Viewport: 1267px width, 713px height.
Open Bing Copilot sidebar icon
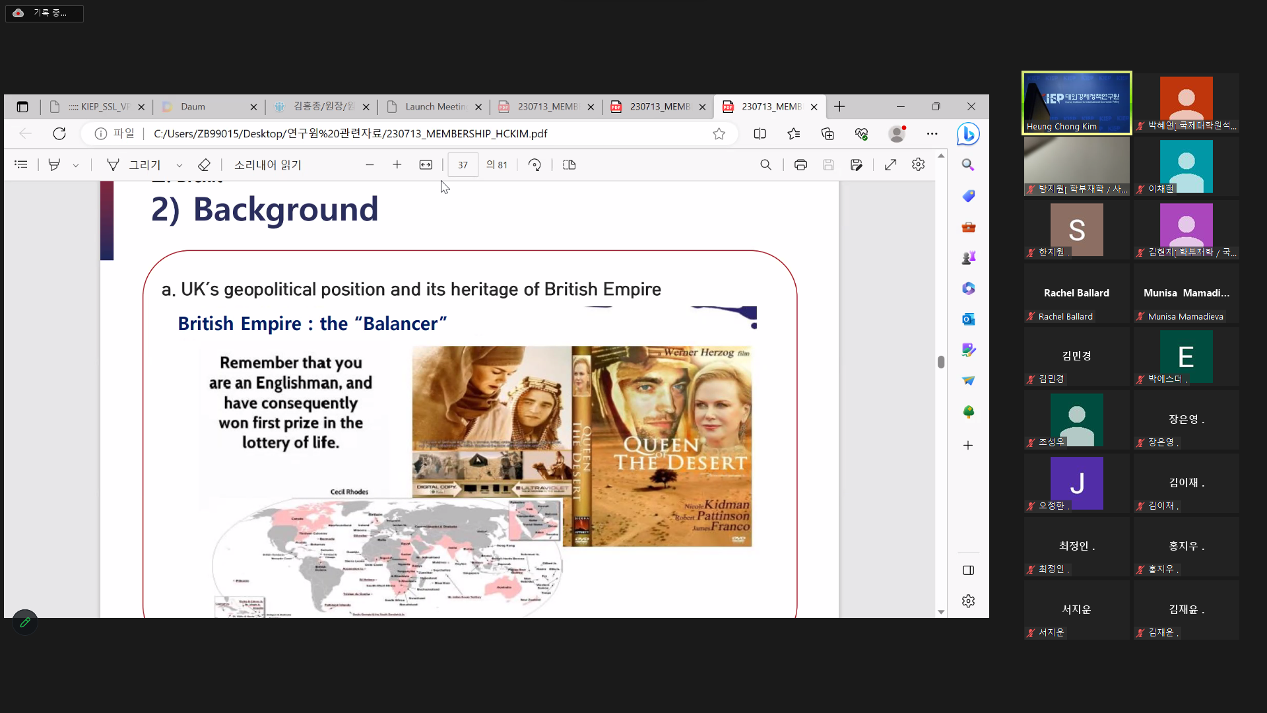tap(968, 134)
